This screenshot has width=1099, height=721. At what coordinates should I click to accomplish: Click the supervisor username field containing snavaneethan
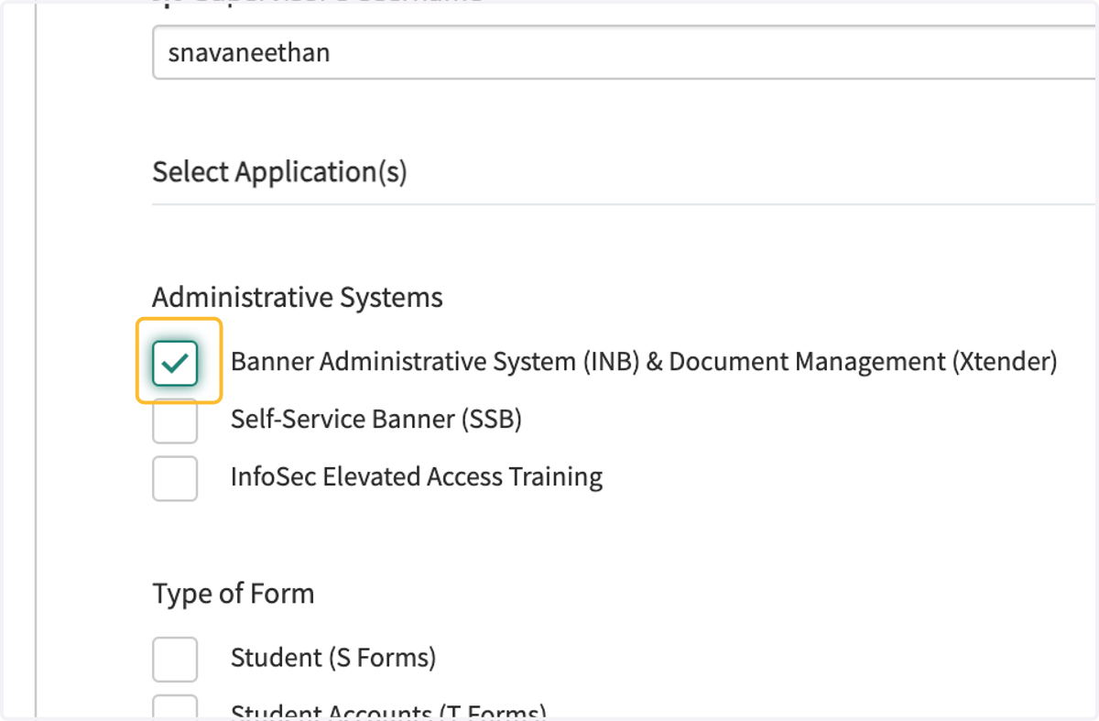coord(626,53)
